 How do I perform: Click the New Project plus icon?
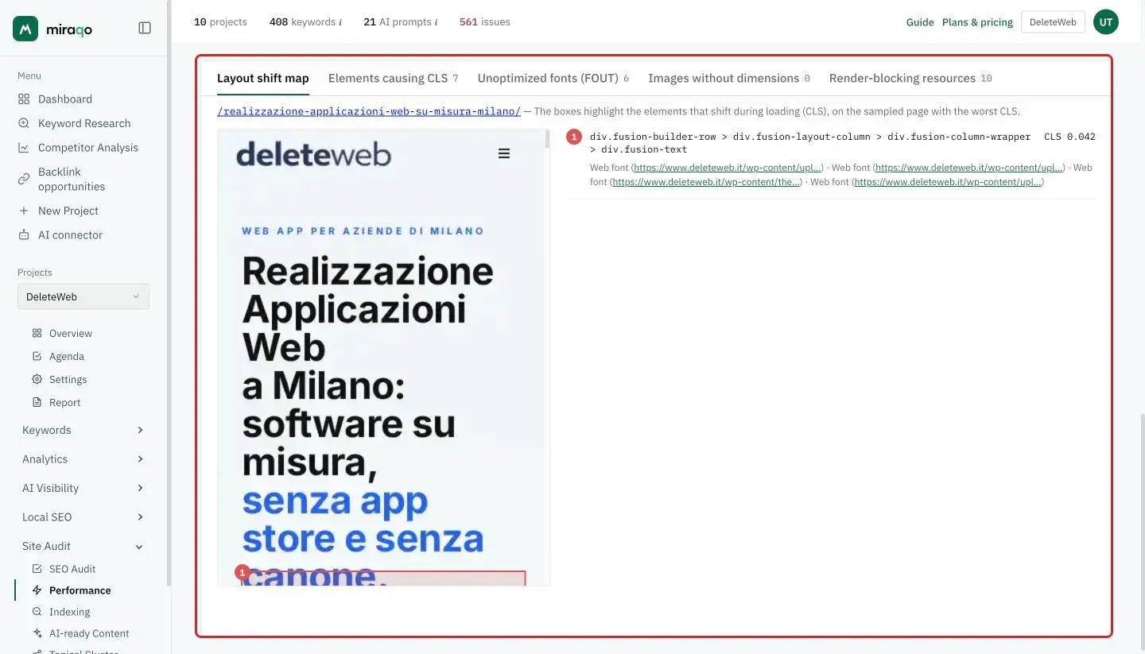(24, 211)
